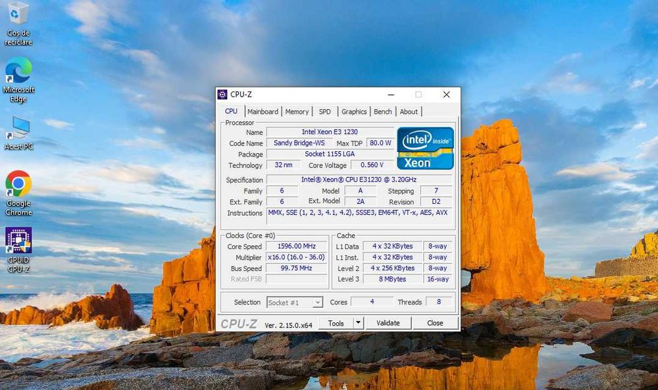Click the code name Sandy Bridge-WS
The width and height of the screenshot is (658, 390).
tap(299, 143)
